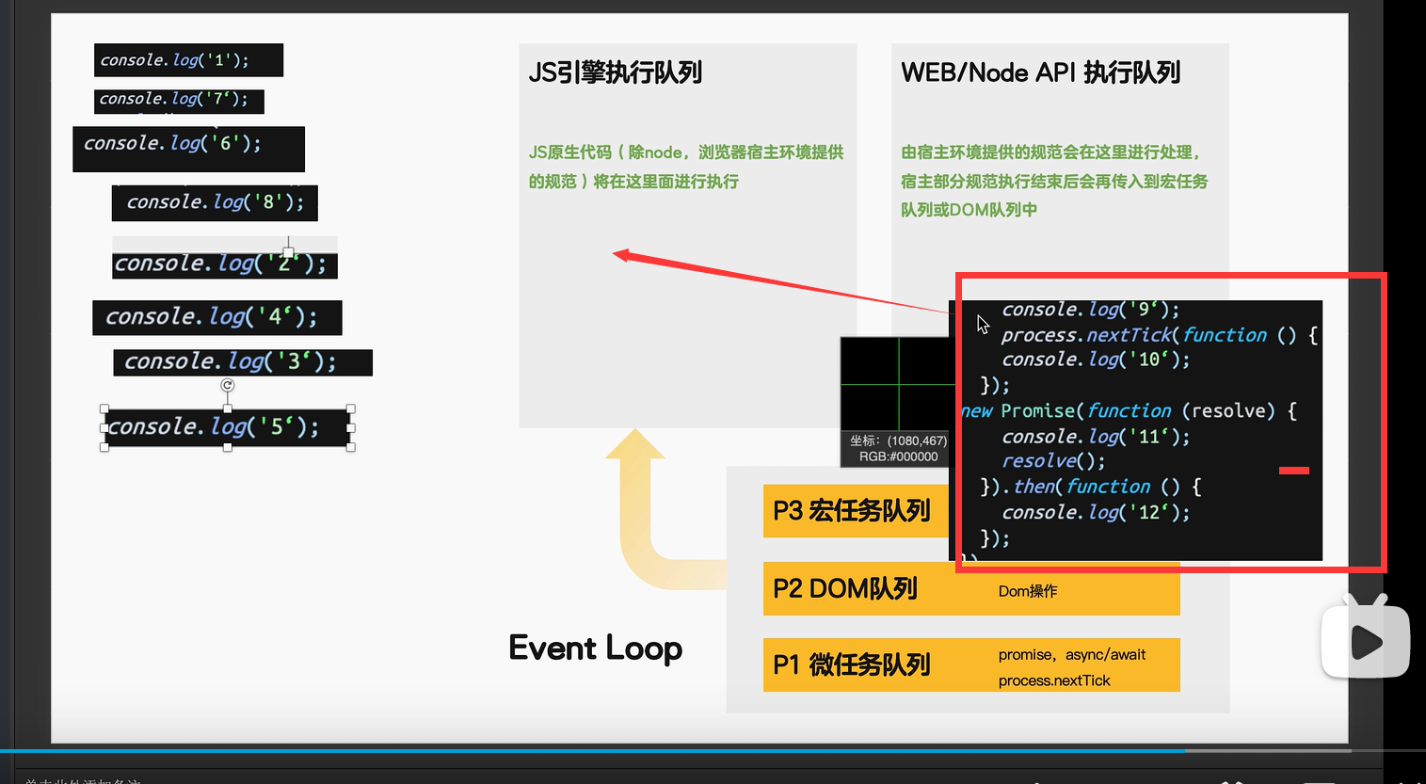Select the console.log('8') code box

pyautogui.click(x=215, y=202)
